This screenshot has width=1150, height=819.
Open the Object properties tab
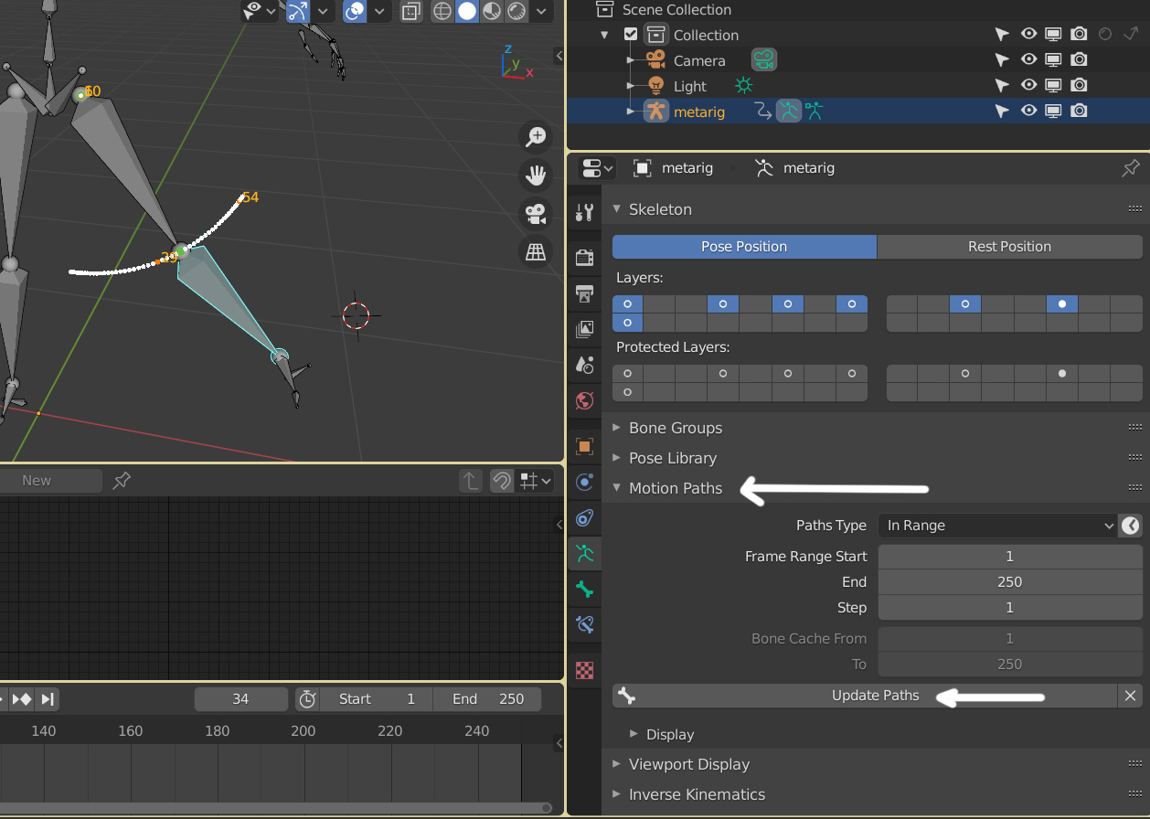pos(585,446)
